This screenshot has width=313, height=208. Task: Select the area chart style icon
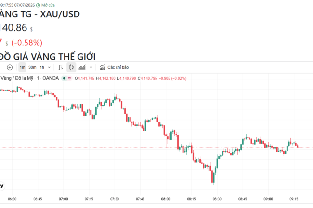tap(82, 67)
